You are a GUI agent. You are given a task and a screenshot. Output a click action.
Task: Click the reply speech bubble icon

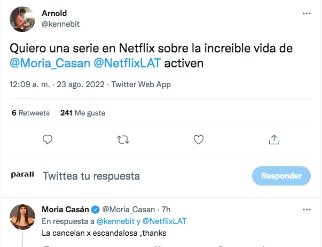click(48, 140)
